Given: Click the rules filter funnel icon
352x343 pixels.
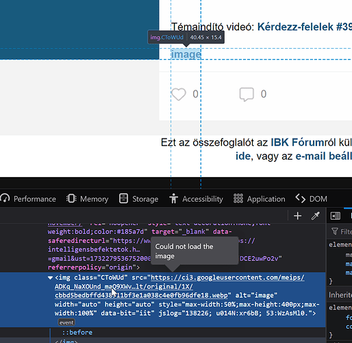Looking at the screenshot, I should pyautogui.click(x=335, y=231).
